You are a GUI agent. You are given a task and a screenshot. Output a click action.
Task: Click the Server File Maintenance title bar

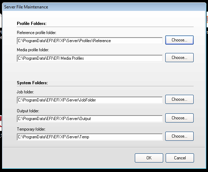click(104, 7)
